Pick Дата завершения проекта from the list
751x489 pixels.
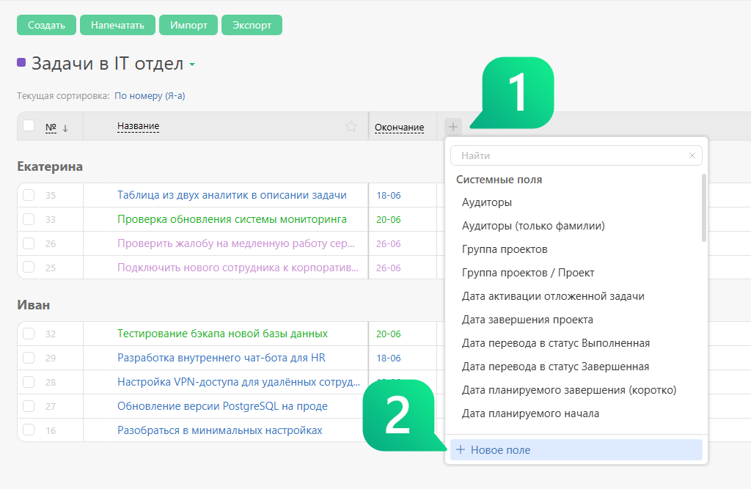pos(527,320)
